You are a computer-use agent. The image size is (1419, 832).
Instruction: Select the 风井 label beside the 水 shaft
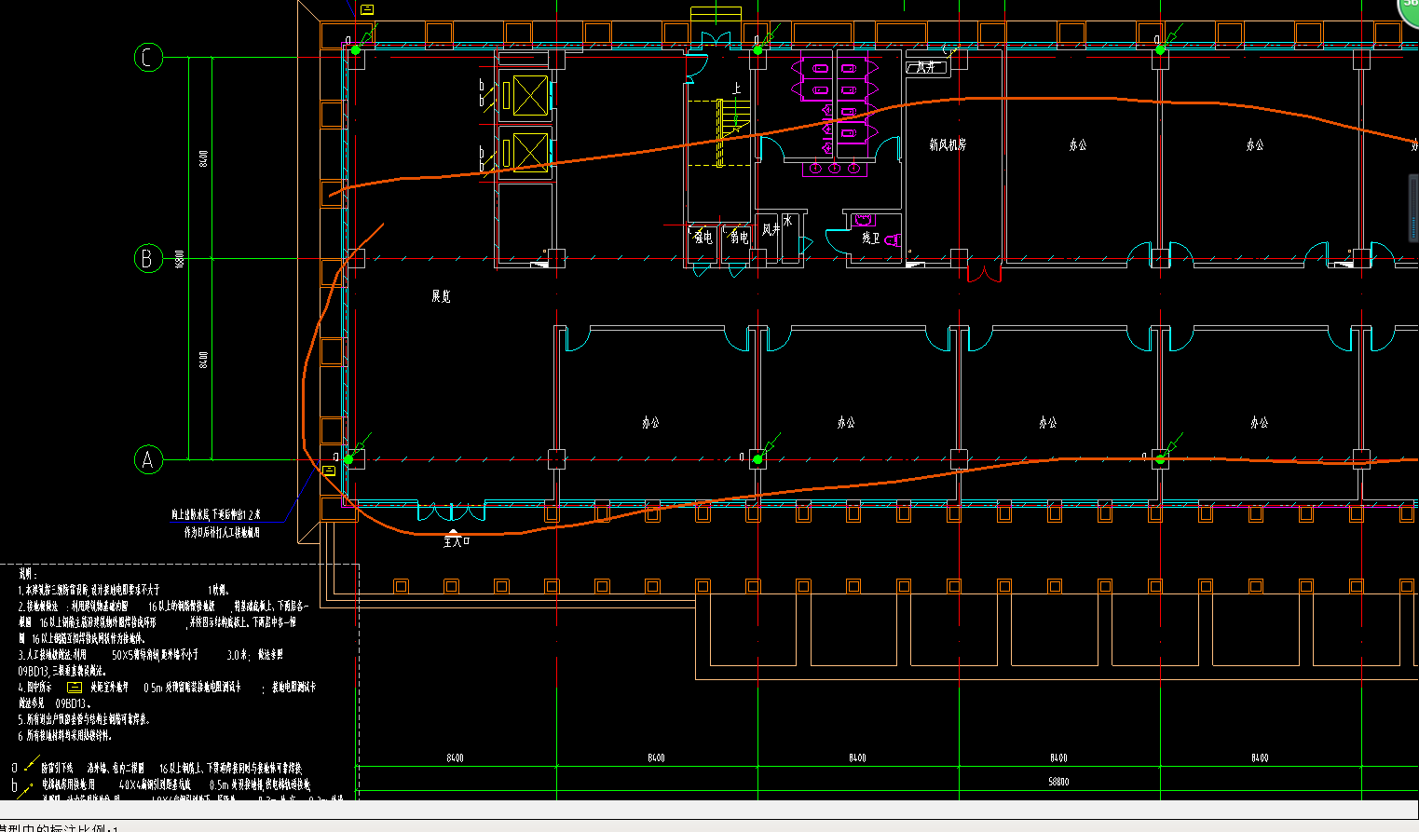771,229
